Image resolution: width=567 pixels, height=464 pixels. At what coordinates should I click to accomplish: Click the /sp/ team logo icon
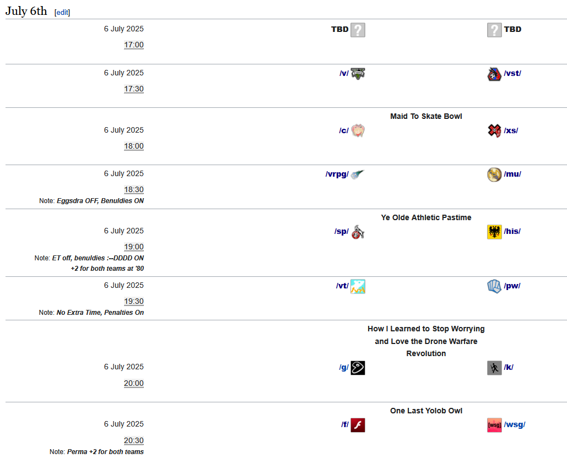tap(358, 232)
